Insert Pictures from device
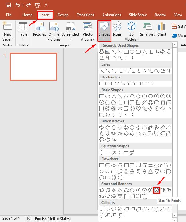This screenshot has width=186, height=222. point(39,30)
